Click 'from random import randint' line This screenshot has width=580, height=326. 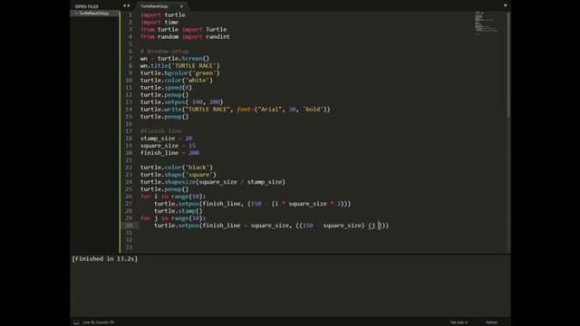point(185,36)
